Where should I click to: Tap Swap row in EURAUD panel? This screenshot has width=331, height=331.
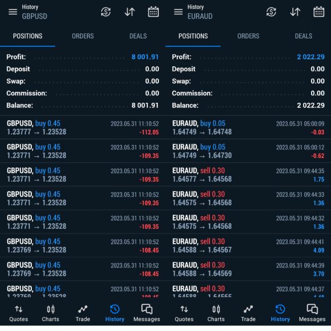pos(248,81)
